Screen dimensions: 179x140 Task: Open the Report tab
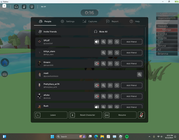pos(112,21)
